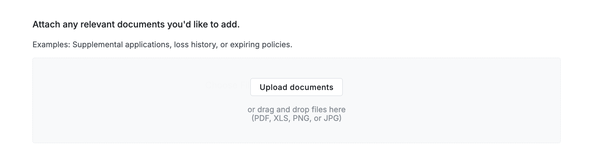This screenshot has width=599, height=164.
Task: Click the "Examples:" label
Action: [x=51, y=45]
